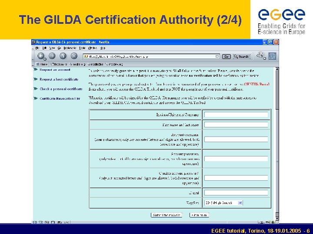Expand the address bar history dropdown
Viewport: 313px width, 234px height.
point(217,56)
